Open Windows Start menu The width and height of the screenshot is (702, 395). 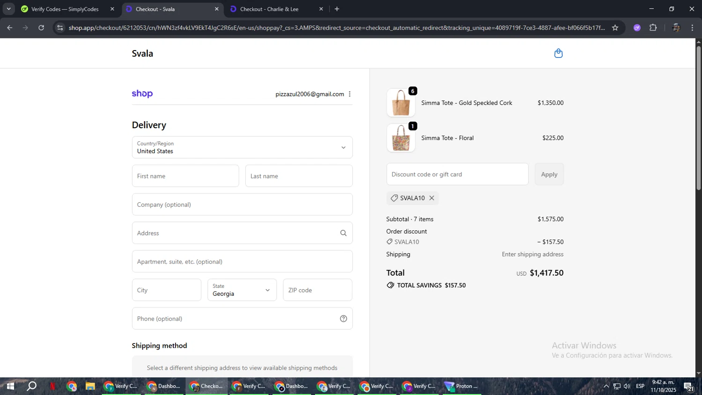point(10,386)
